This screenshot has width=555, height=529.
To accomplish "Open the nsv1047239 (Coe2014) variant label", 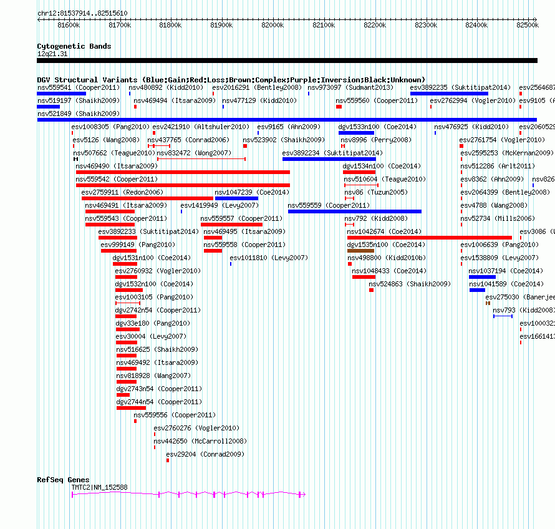I will point(252,192).
